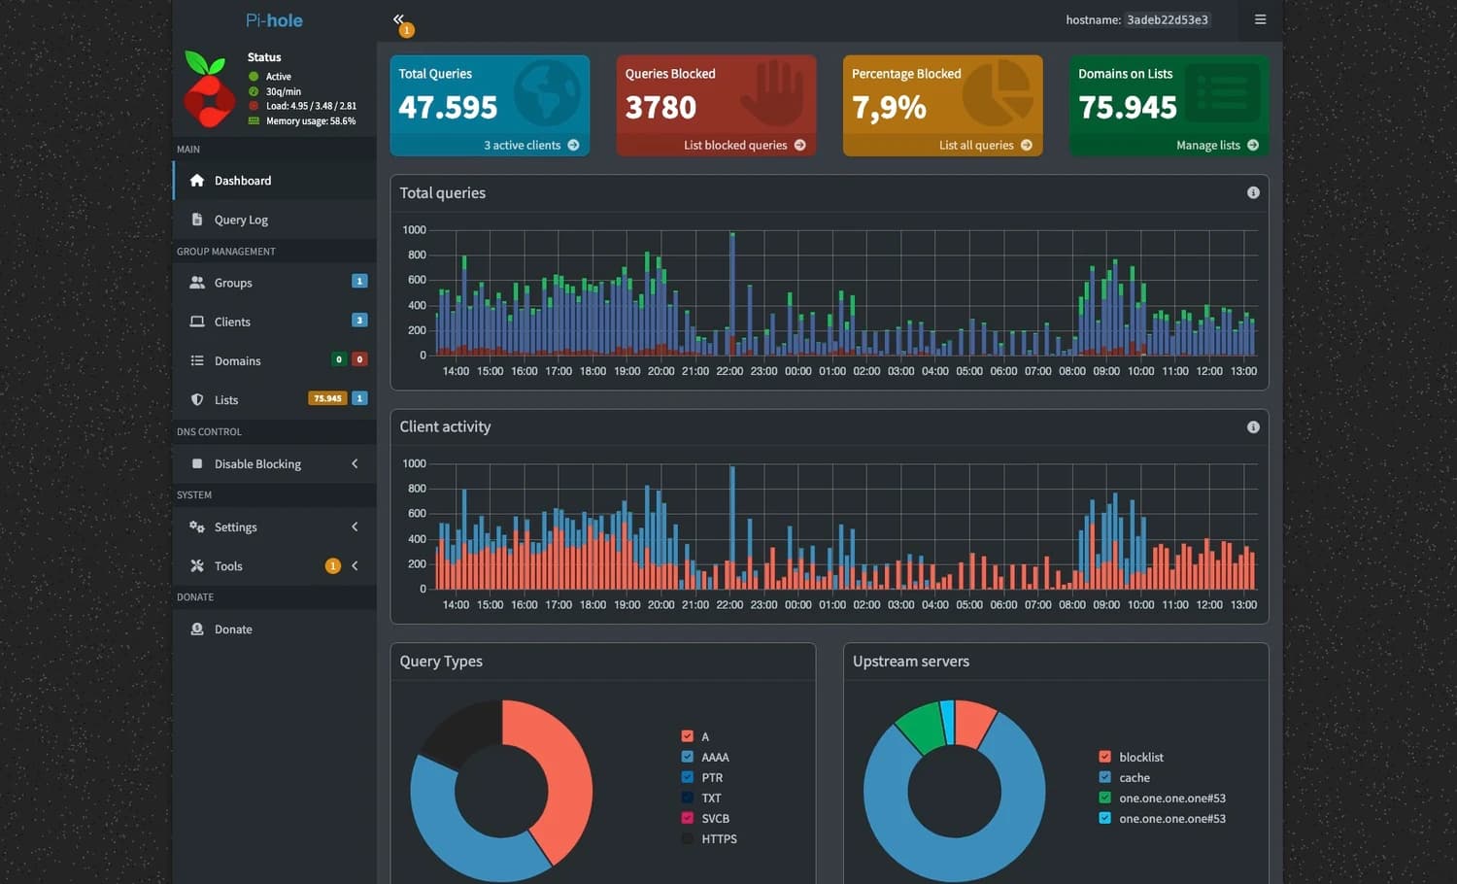The height and width of the screenshot is (884, 1457).
Task: Click the Domains list icon
Action: tap(197, 360)
